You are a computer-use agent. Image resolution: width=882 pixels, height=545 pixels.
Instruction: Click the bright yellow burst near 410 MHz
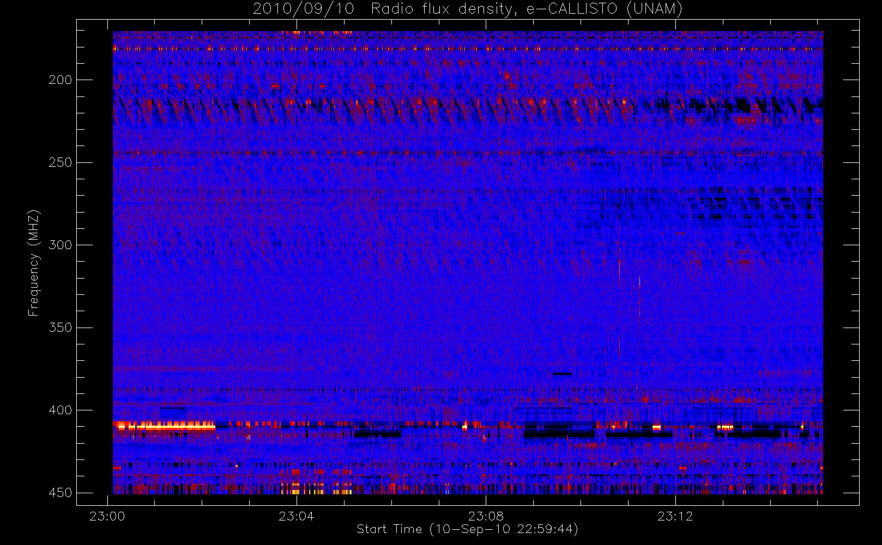pyautogui.click(x=165, y=426)
